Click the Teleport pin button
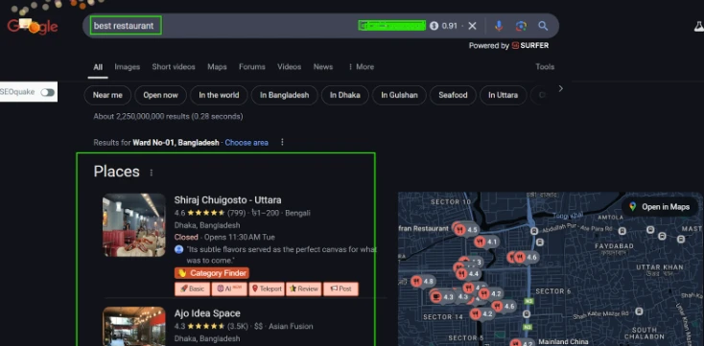The width and height of the screenshot is (704, 346). coord(267,289)
